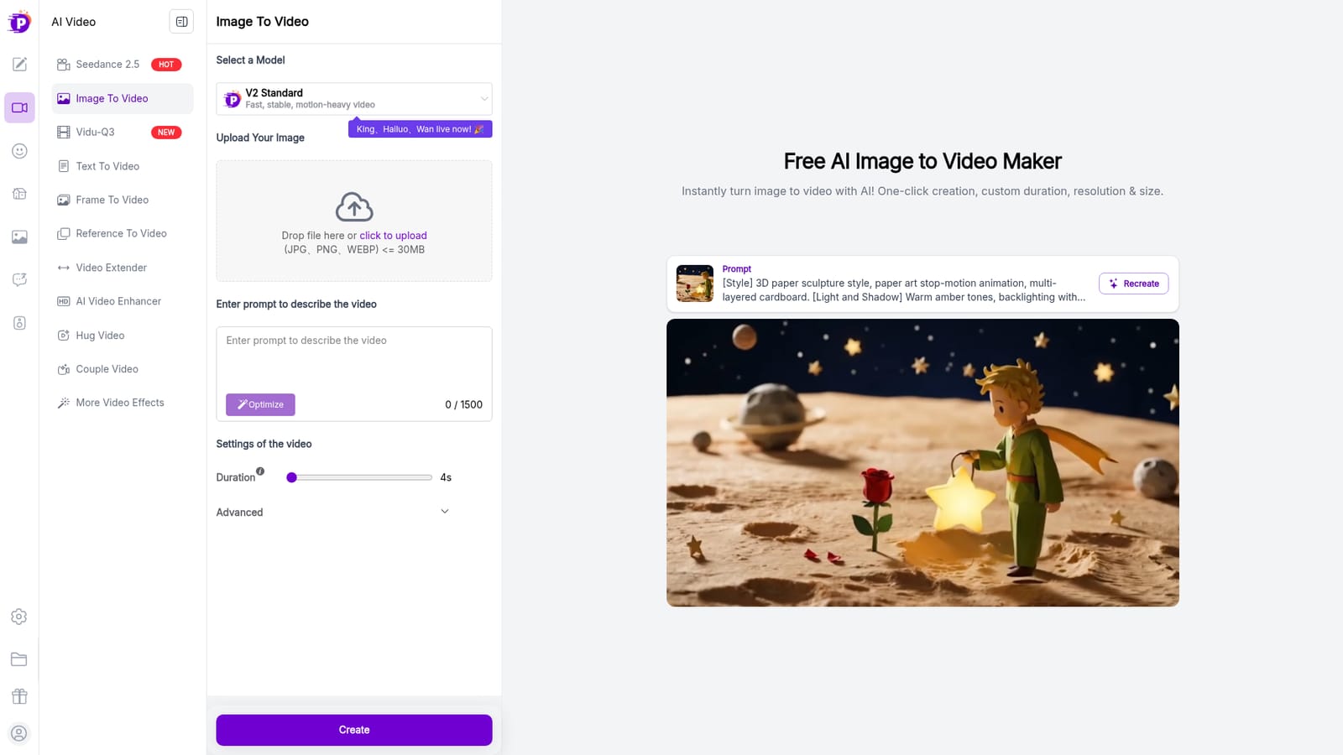Expand the Advanced settings section
This screenshot has height=755, width=1343.
click(333, 512)
